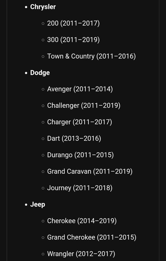This screenshot has height=261, width=166.
Task: Click Avenger (2011–2014) list item
Action: [80, 89]
